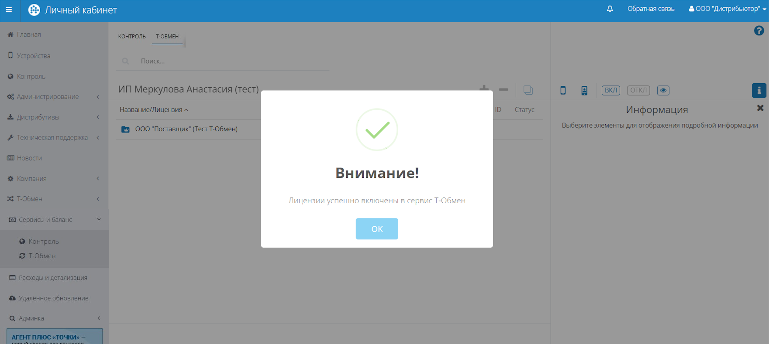Click the blue info panel icon
Viewport: 769px width, 344px height.
pyautogui.click(x=759, y=90)
